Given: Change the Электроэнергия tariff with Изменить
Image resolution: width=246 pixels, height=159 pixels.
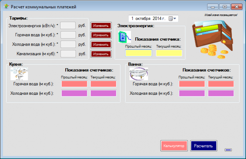Looking at the screenshot, I should pyautogui.click(x=101, y=26).
